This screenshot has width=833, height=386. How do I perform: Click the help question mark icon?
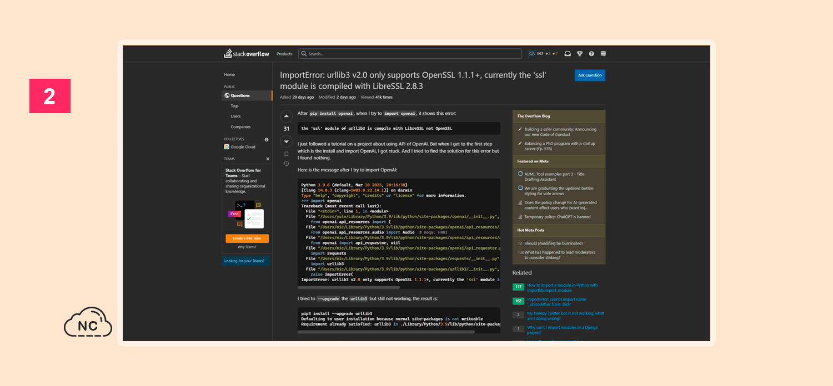591,54
